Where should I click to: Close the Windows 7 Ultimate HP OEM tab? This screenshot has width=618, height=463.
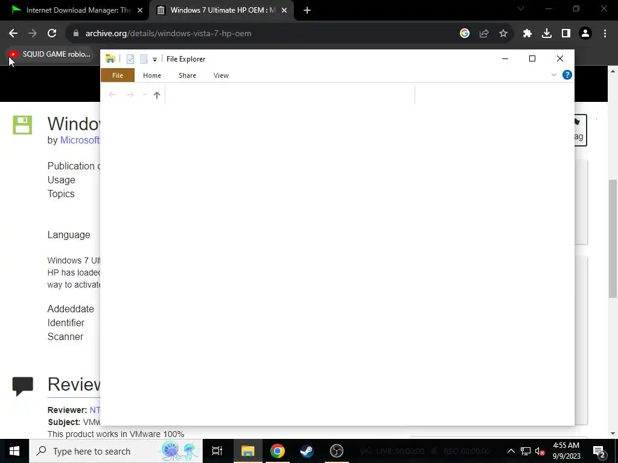tap(284, 11)
